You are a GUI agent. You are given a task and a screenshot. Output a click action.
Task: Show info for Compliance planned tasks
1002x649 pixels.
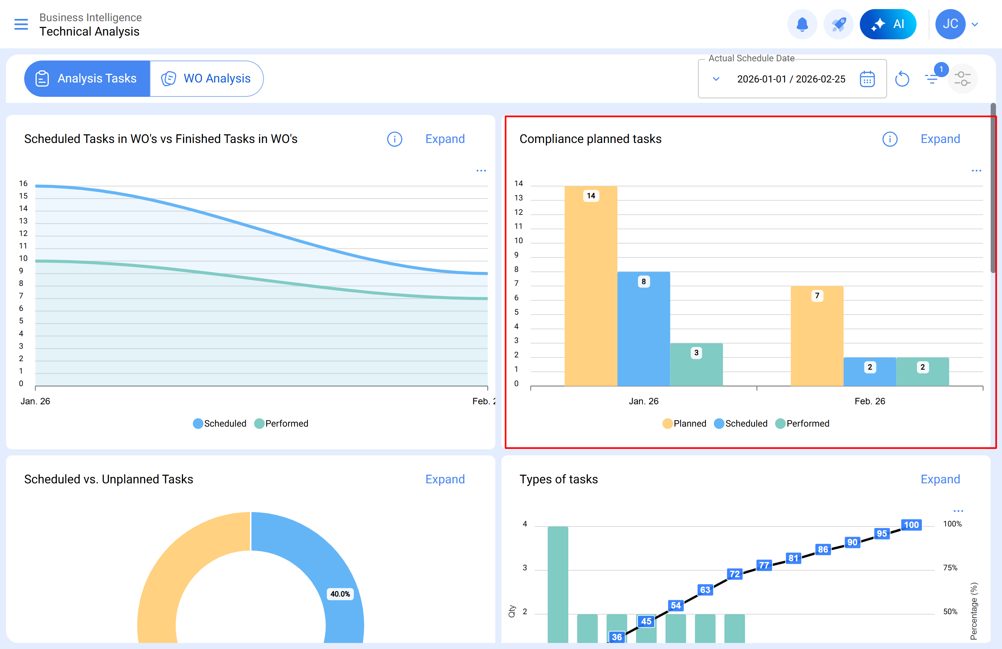coord(890,139)
